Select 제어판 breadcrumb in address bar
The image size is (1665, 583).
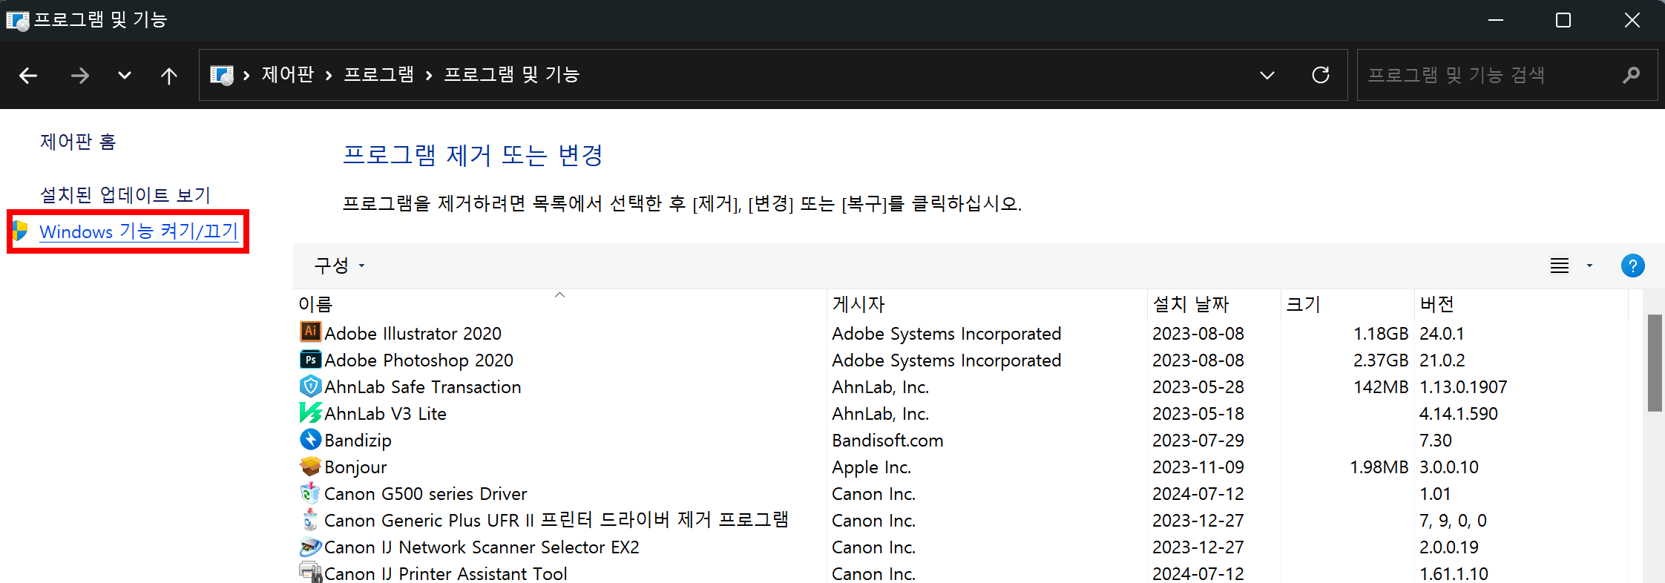click(x=288, y=74)
